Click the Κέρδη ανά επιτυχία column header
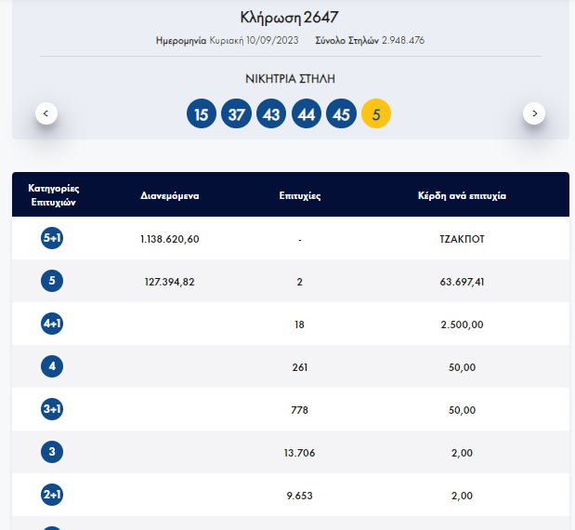This screenshot has height=530, width=575. click(x=462, y=196)
